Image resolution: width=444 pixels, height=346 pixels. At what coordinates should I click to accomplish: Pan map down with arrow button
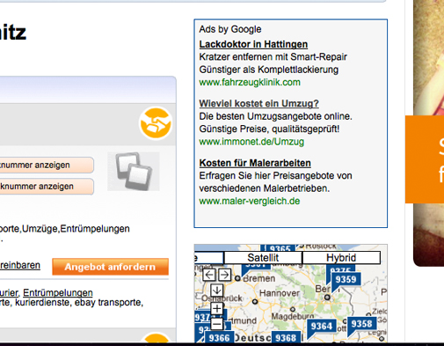pos(217,291)
